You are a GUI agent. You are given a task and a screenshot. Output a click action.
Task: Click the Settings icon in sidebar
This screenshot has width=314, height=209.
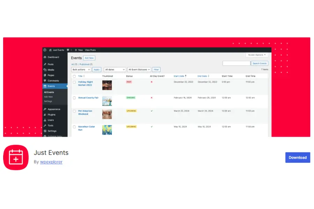click(x=45, y=131)
